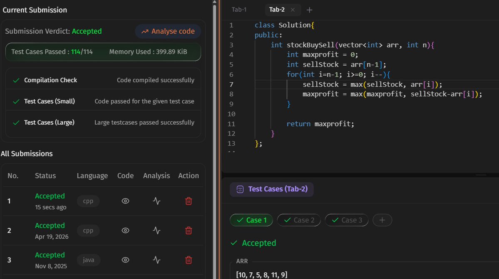499x279 pixels.
Task: Click the stockBuySell function signature line
Action: coord(352,45)
